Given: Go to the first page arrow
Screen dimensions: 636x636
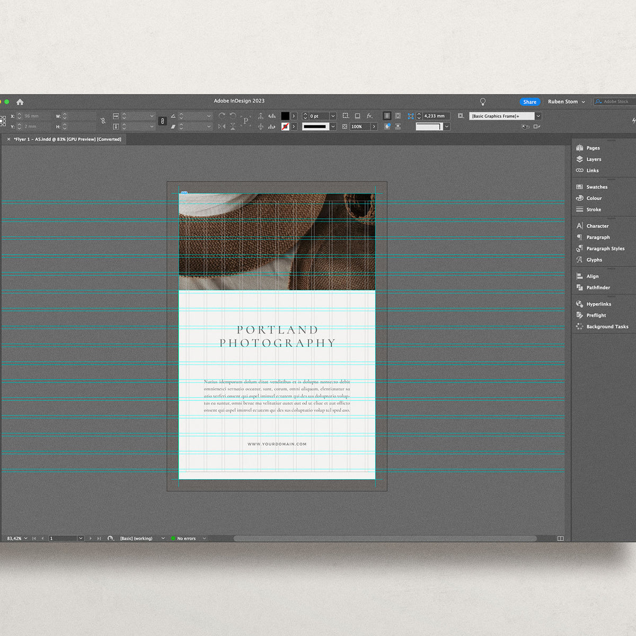Looking at the screenshot, I should (x=34, y=538).
